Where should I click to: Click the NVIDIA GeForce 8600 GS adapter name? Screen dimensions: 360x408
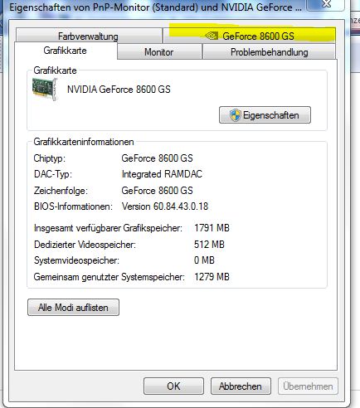(119, 90)
